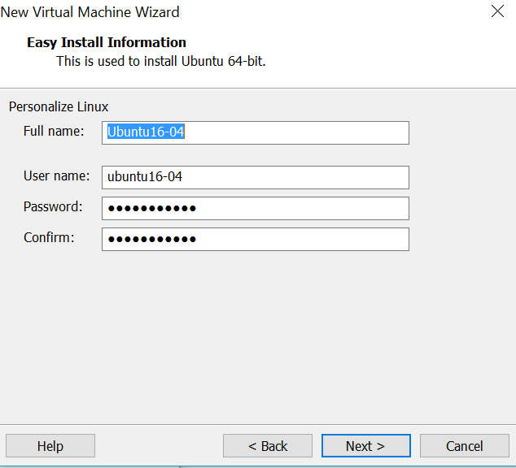Click into the Confirm password field

[x=256, y=239]
